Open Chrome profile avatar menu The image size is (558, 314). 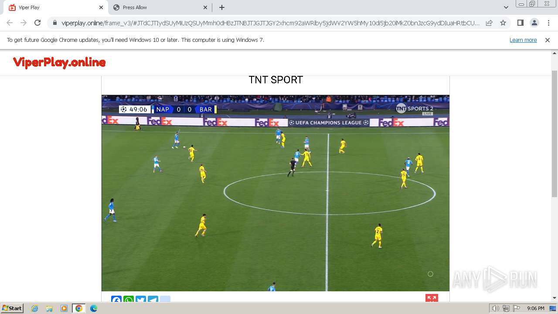point(534,23)
